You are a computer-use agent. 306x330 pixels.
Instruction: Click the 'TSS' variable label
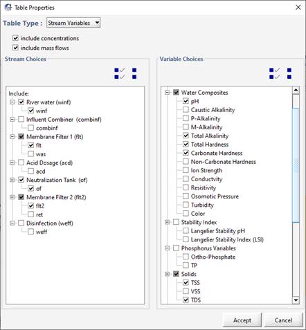pos(195,283)
